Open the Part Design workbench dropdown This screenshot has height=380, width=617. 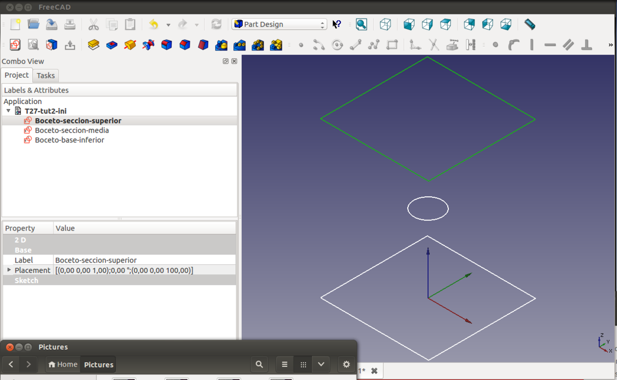(x=280, y=24)
